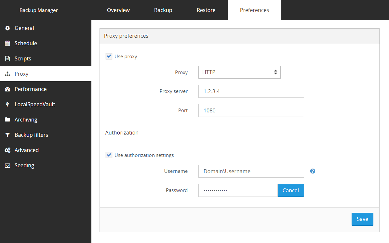Click the Schedule calendar icon

7,44
